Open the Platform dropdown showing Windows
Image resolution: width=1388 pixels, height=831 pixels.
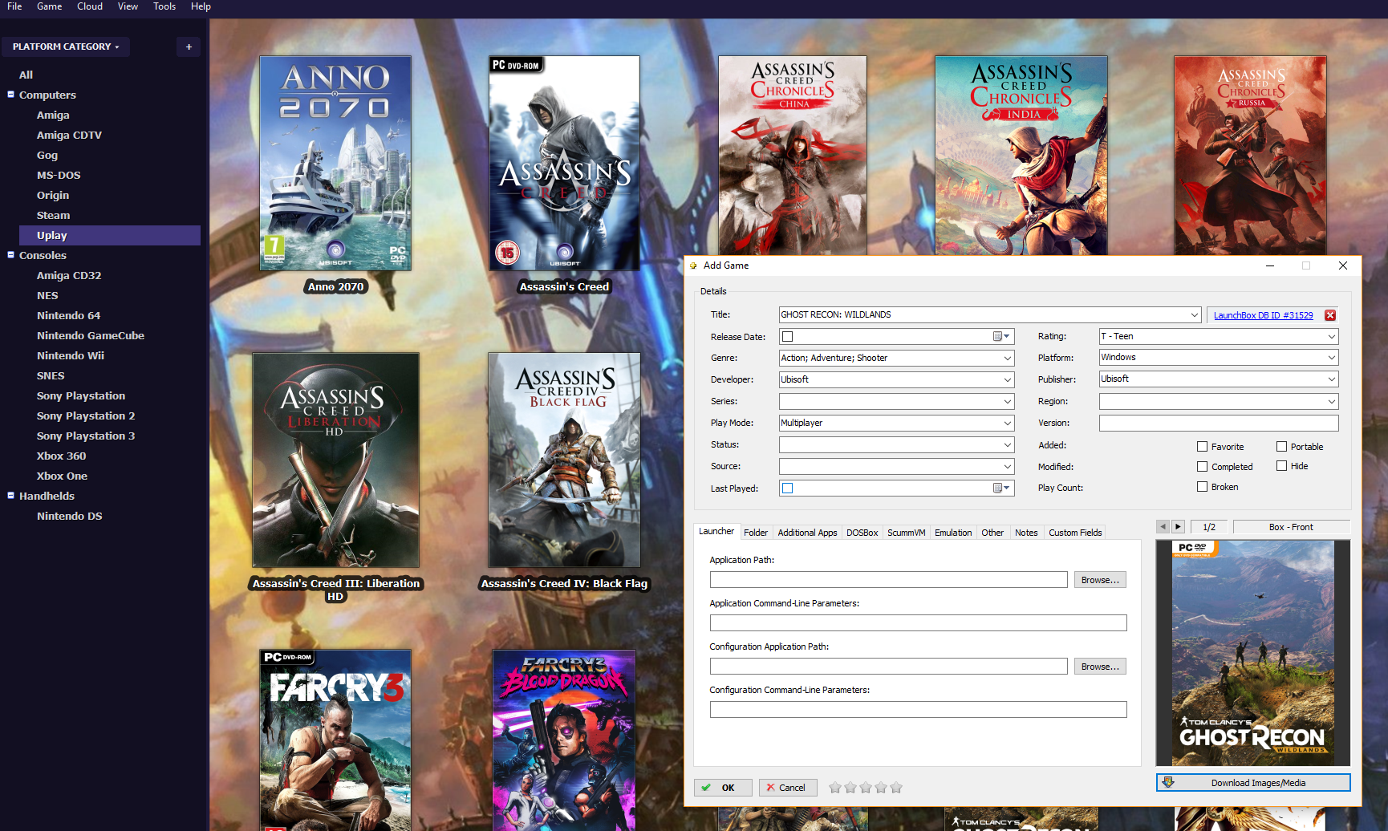coord(1331,358)
